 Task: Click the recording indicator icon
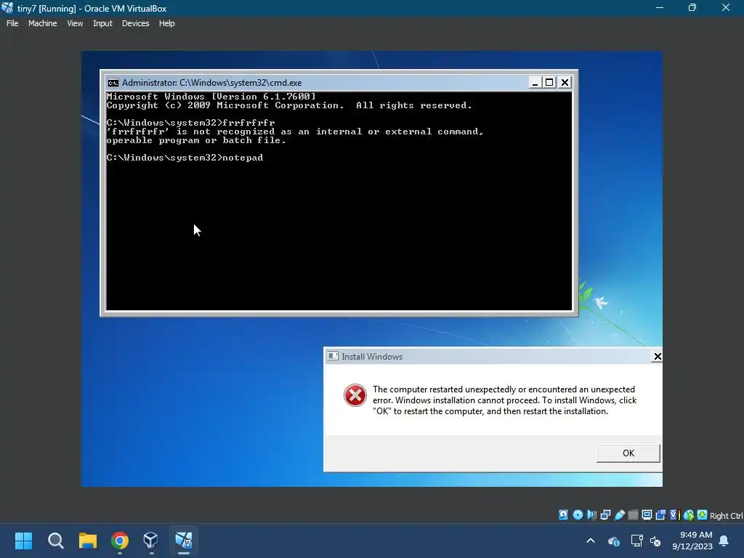pyautogui.click(x=660, y=515)
